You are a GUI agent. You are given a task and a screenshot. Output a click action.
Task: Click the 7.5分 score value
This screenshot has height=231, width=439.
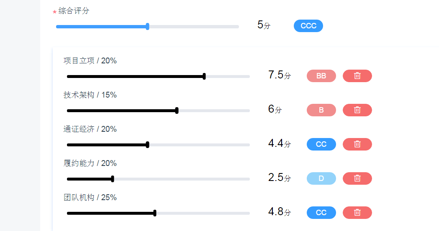point(280,75)
